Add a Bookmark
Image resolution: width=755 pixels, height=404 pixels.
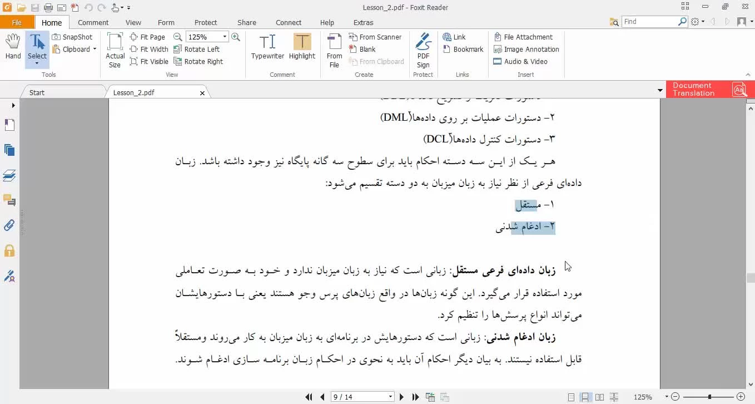463,49
